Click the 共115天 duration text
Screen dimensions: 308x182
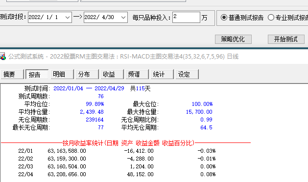point(140,88)
